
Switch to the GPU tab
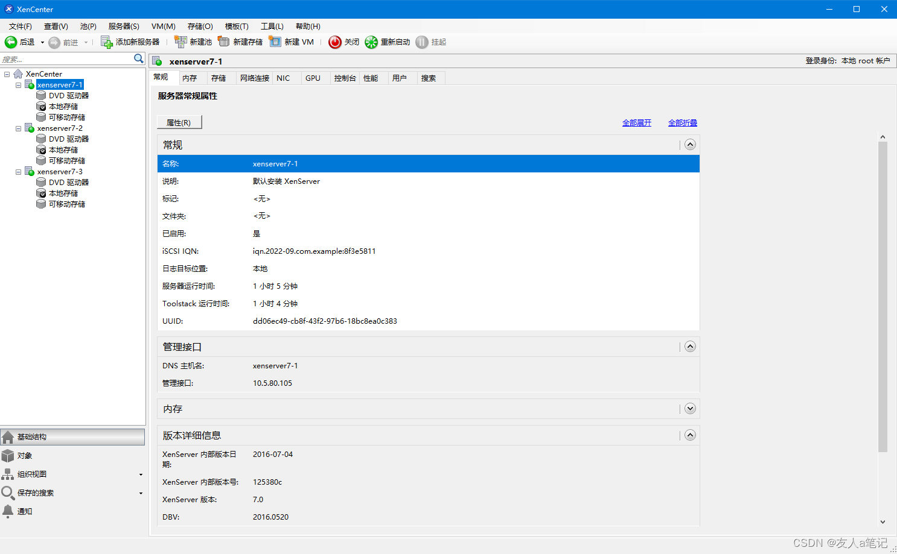pos(316,78)
